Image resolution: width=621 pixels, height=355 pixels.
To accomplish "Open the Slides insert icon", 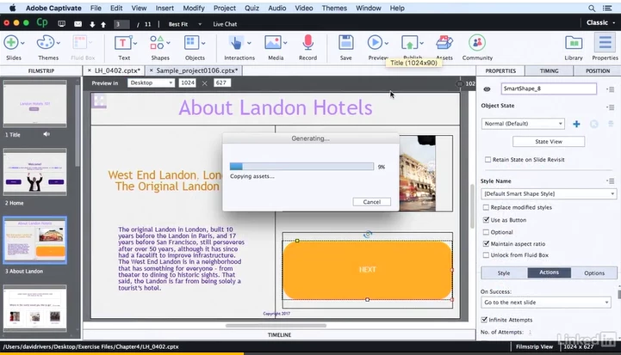I will point(11,42).
